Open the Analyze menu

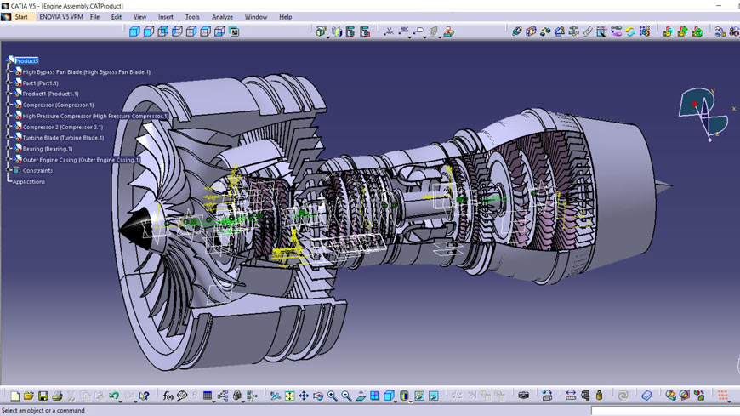[222, 17]
